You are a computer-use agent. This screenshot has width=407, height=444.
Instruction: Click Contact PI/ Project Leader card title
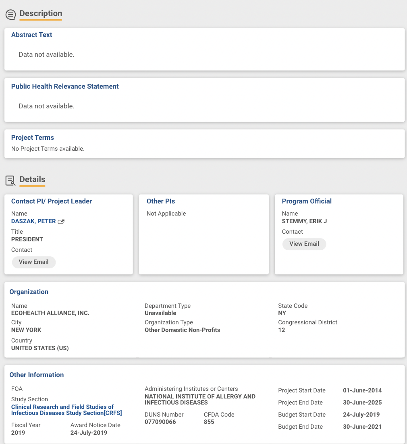tap(52, 201)
